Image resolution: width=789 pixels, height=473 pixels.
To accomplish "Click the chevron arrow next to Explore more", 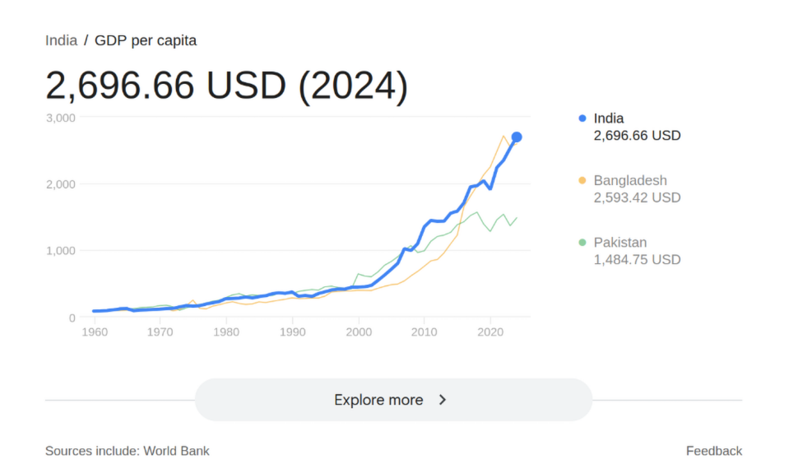I will click(x=442, y=400).
